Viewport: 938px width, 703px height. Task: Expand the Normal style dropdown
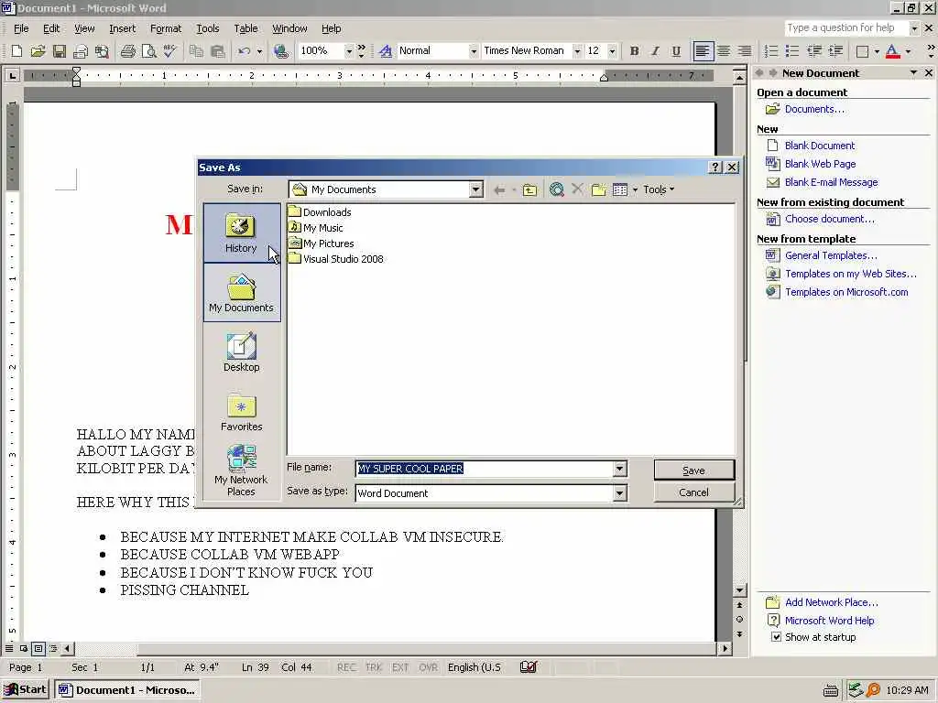(x=474, y=51)
